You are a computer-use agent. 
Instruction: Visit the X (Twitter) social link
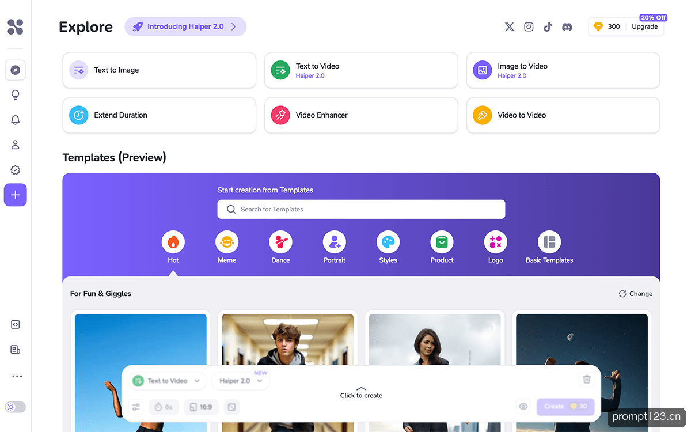tap(510, 26)
